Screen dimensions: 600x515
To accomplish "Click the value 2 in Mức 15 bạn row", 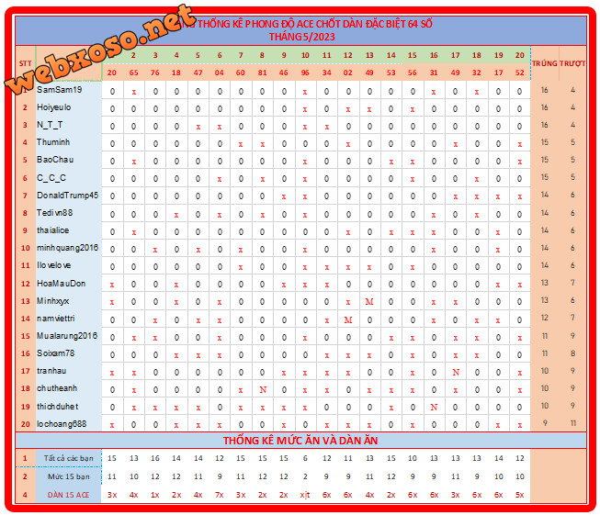I will pos(305,476).
